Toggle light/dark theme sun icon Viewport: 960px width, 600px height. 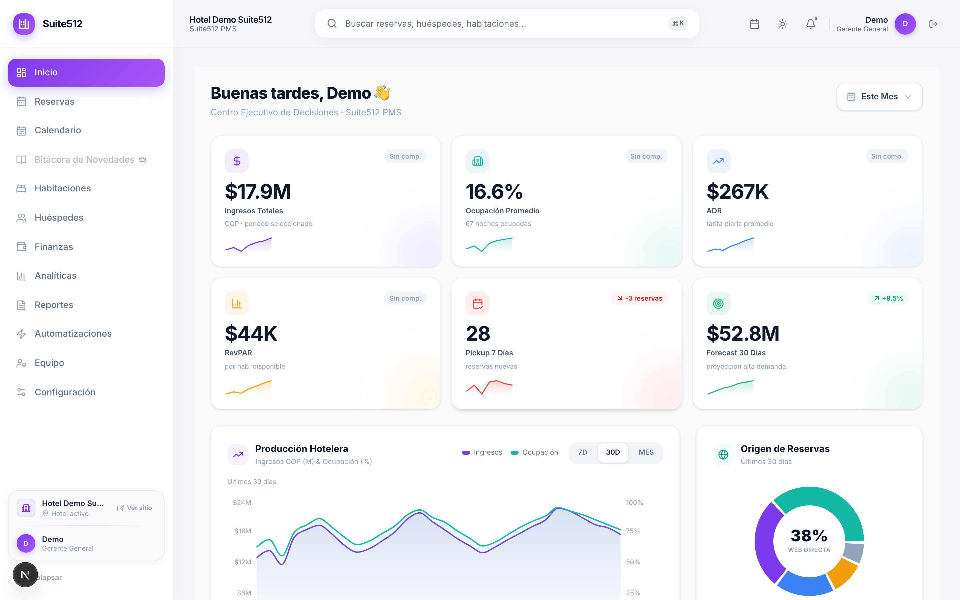[782, 24]
